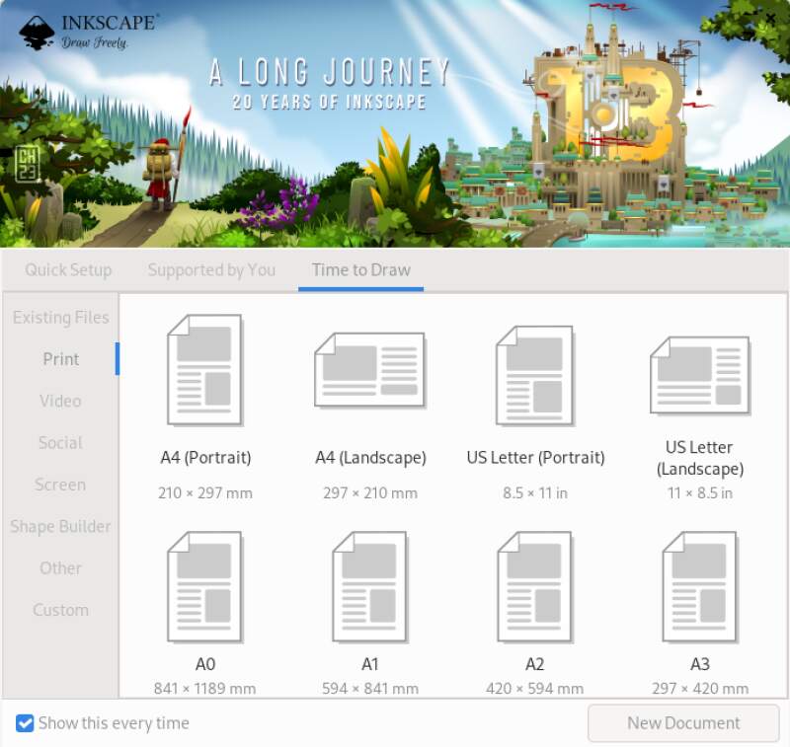Choose the Shape Builder sidebar entry
Image resolution: width=790 pixels, height=747 pixels.
point(60,527)
